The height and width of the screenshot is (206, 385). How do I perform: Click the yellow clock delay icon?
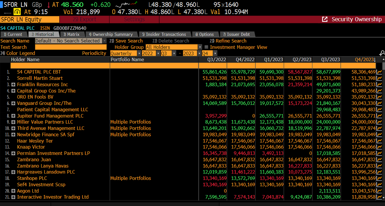click(17, 12)
